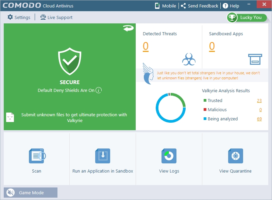Click the View Quarantine label
Screen dimensions: 272x200
235,171
